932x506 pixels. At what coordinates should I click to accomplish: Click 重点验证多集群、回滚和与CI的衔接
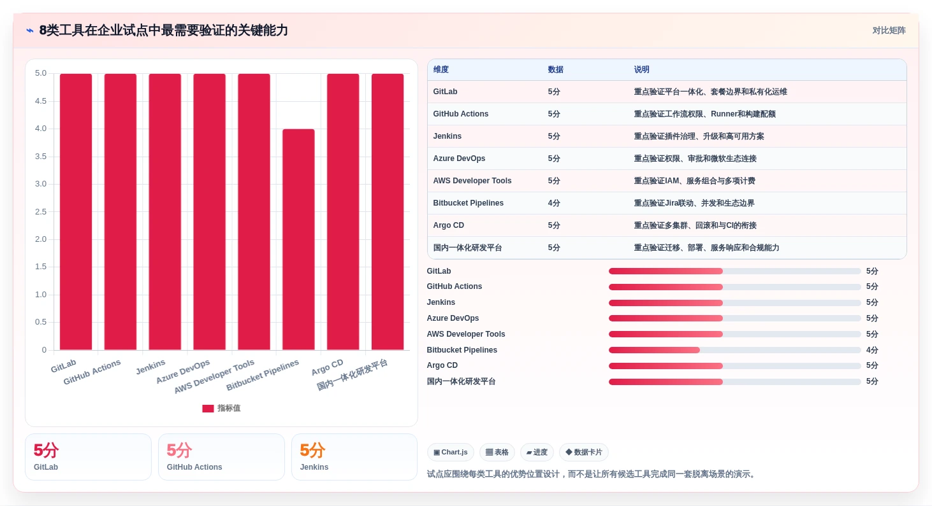click(695, 225)
